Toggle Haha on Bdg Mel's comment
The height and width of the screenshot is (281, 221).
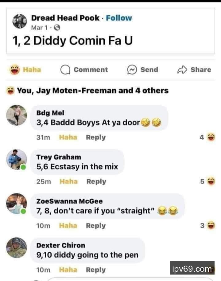68,137
